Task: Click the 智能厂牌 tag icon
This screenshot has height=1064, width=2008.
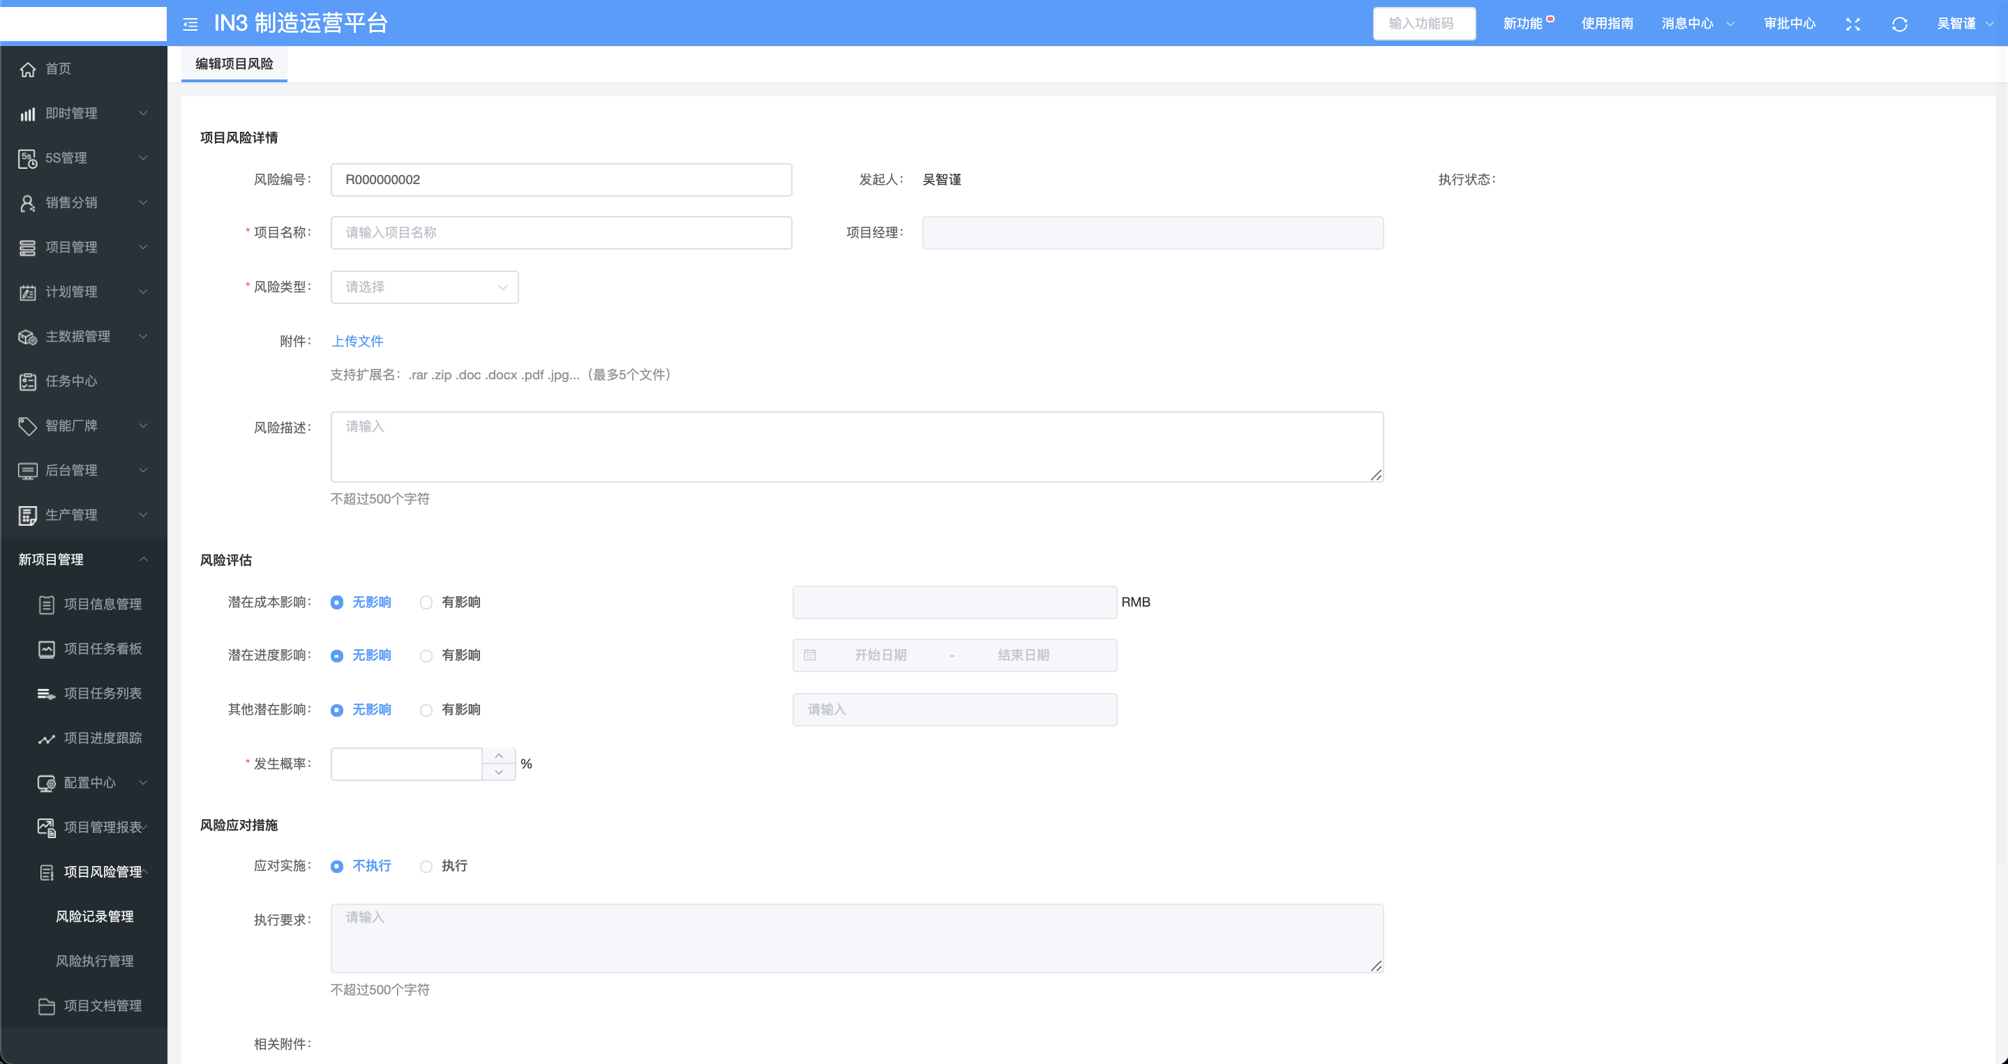Action: pyautogui.click(x=28, y=426)
